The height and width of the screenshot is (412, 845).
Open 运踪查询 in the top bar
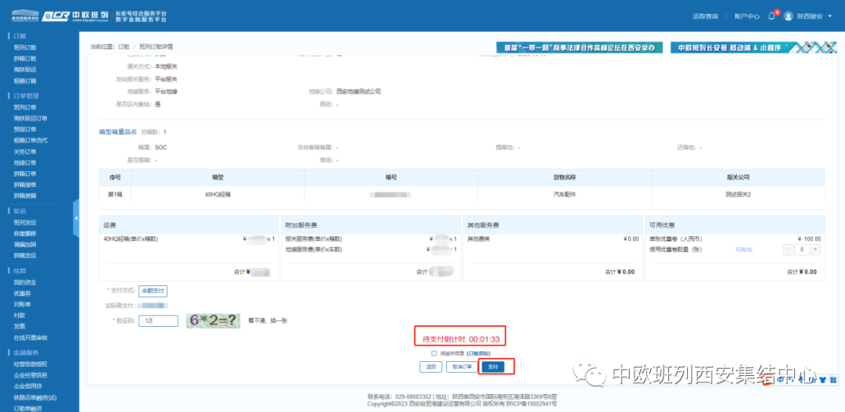tap(705, 16)
